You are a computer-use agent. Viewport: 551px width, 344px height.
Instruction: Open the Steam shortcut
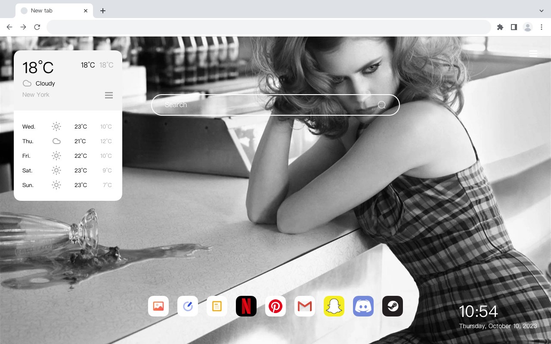(x=393, y=306)
